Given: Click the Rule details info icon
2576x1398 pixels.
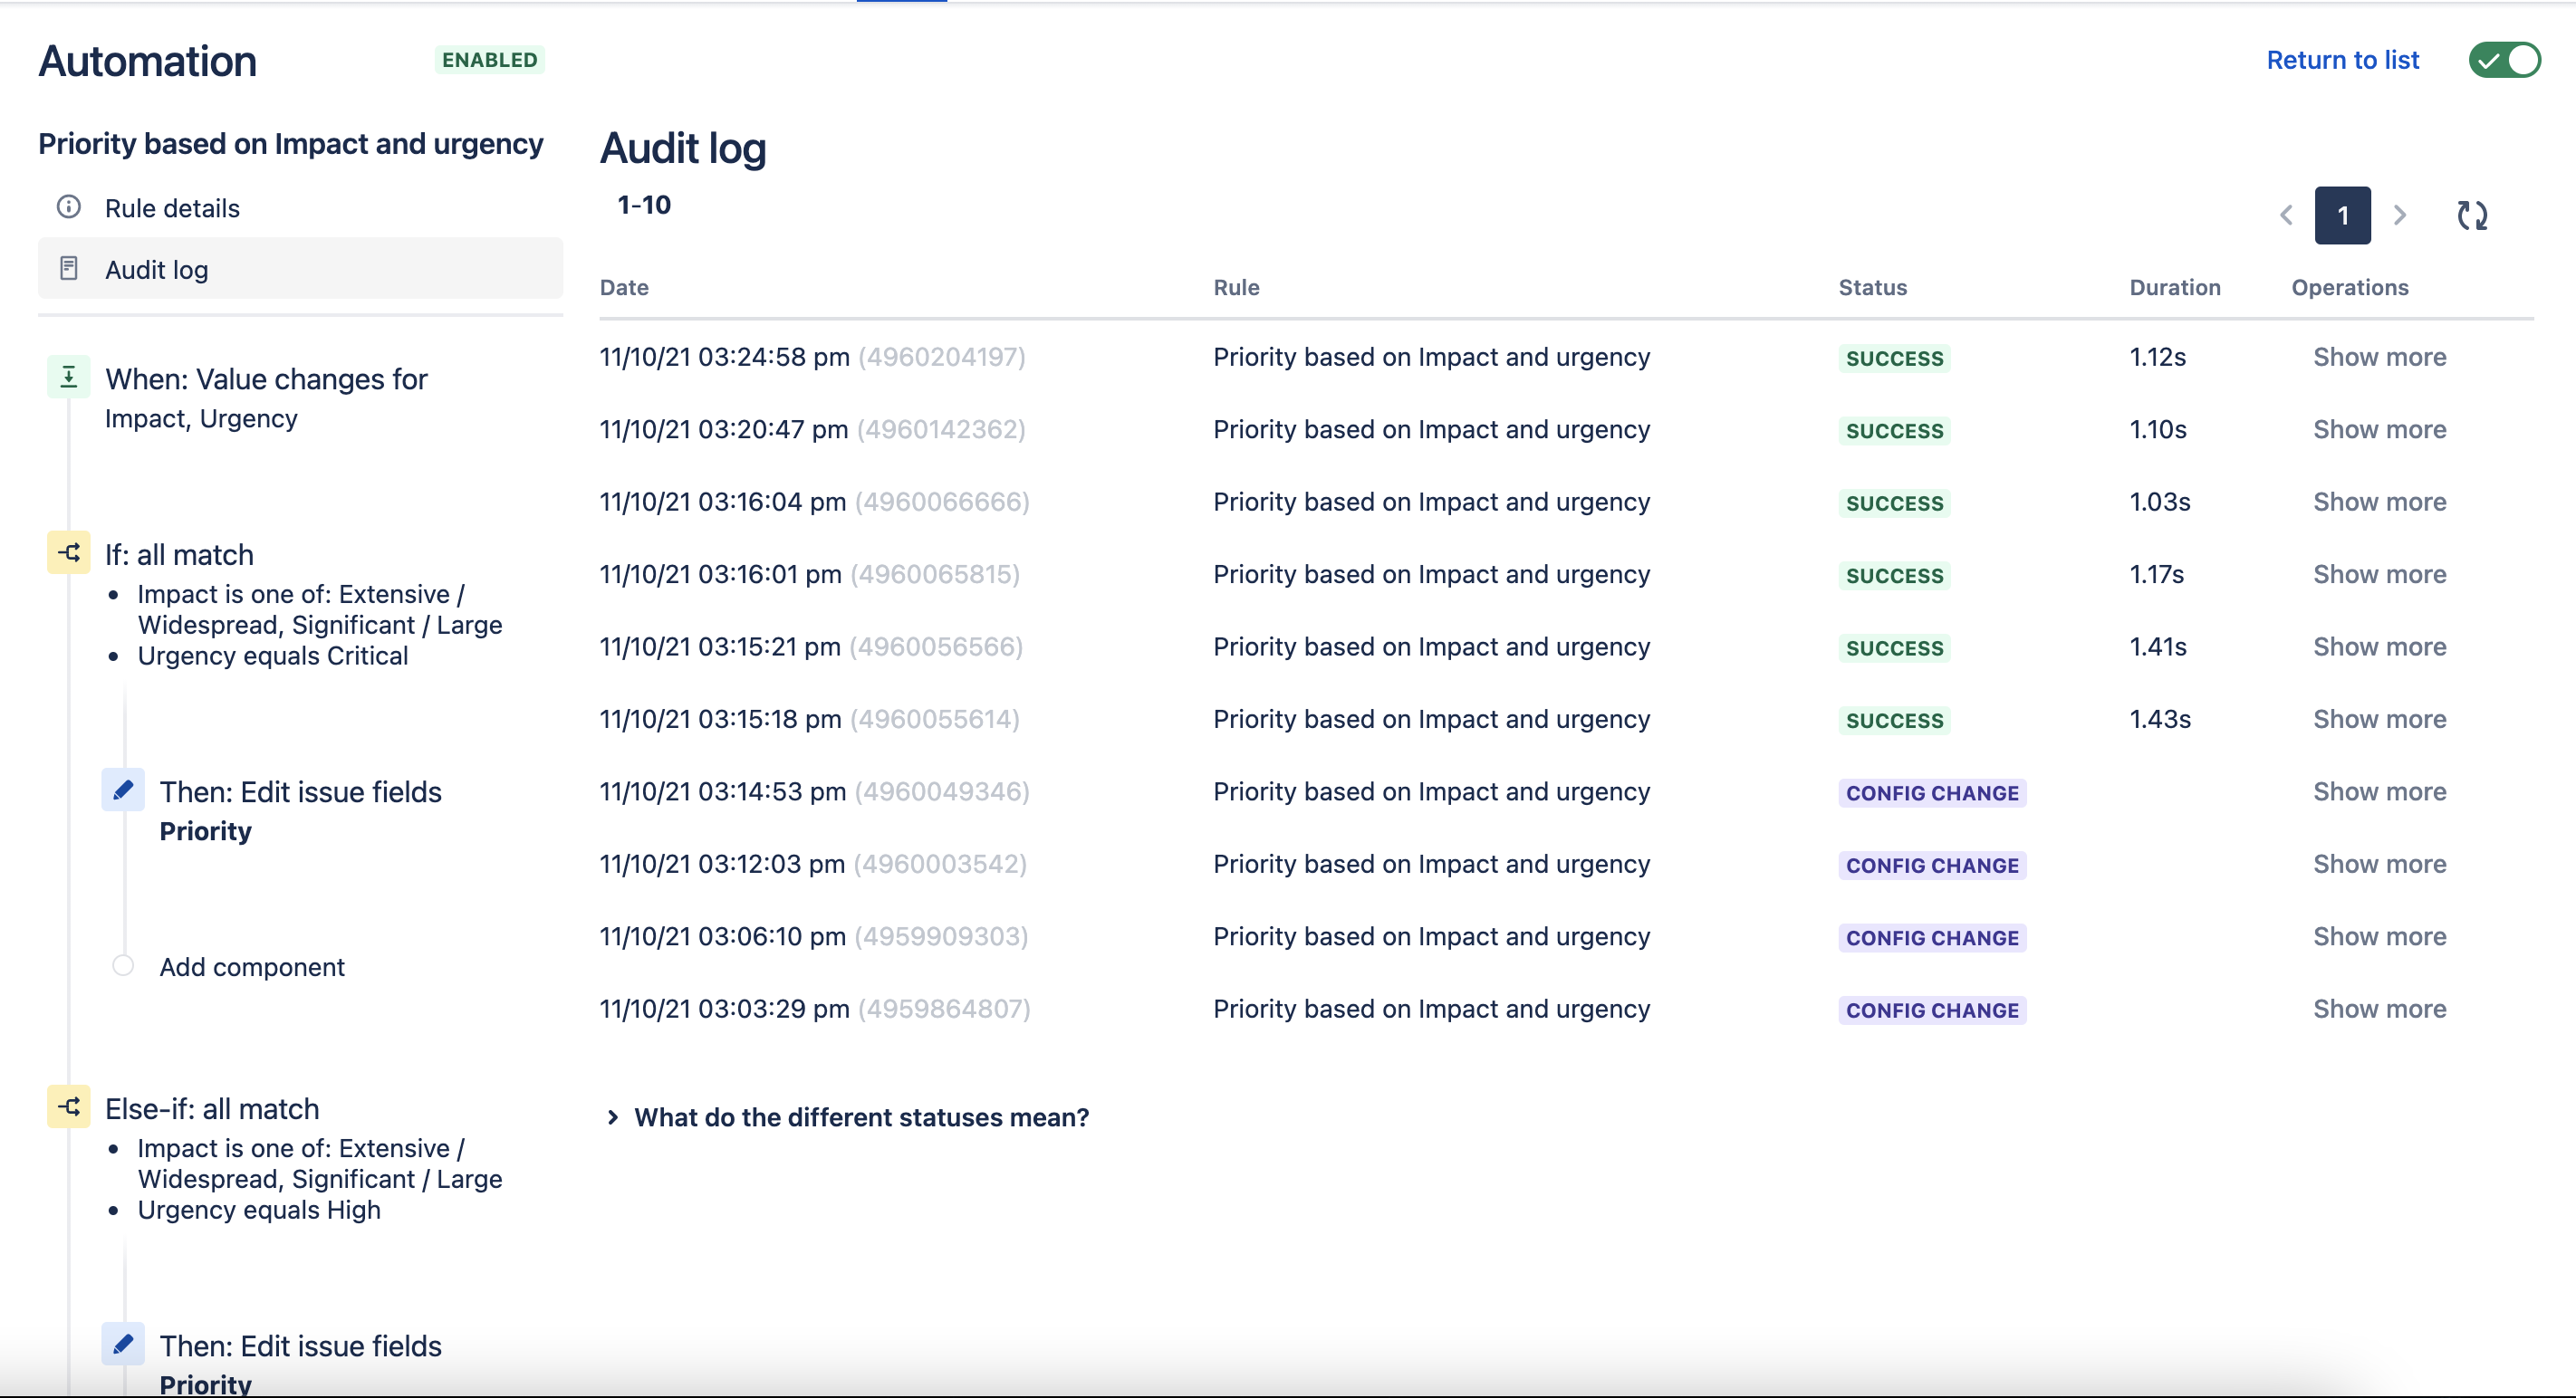Looking at the screenshot, I should coord(69,206).
